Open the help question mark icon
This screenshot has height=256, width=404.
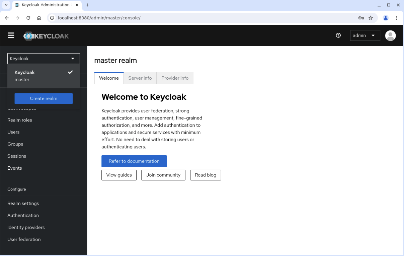pyautogui.click(x=338, y=35)
